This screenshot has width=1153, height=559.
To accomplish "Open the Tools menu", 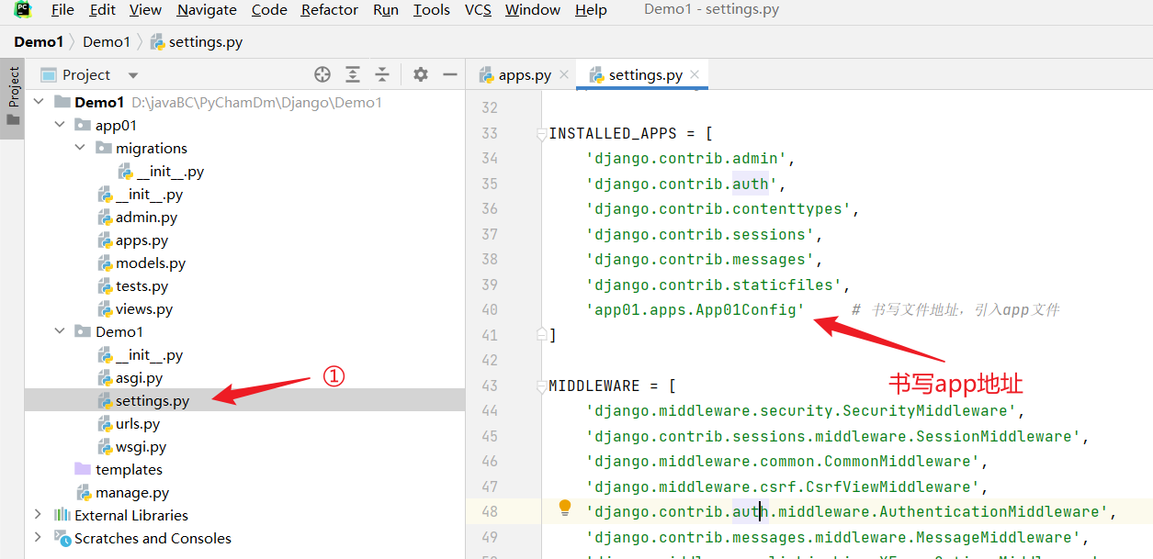I will [432, 10].
